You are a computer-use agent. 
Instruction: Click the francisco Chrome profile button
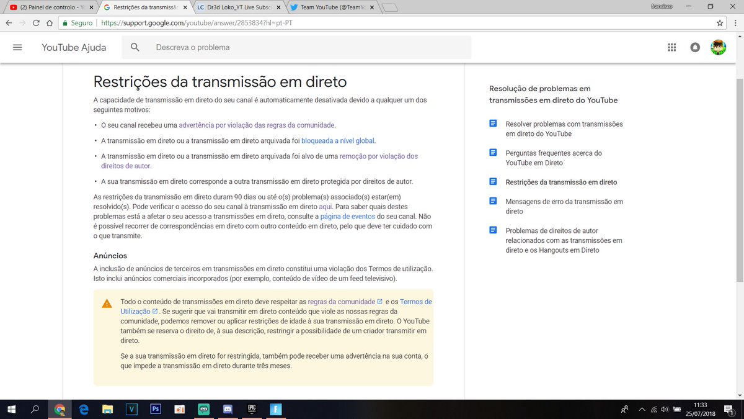(663, 6)
